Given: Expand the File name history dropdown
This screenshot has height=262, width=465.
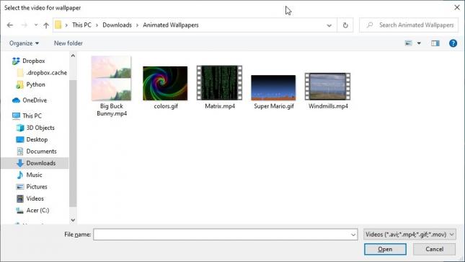Looking at the screenshot, I should point(353,235).
